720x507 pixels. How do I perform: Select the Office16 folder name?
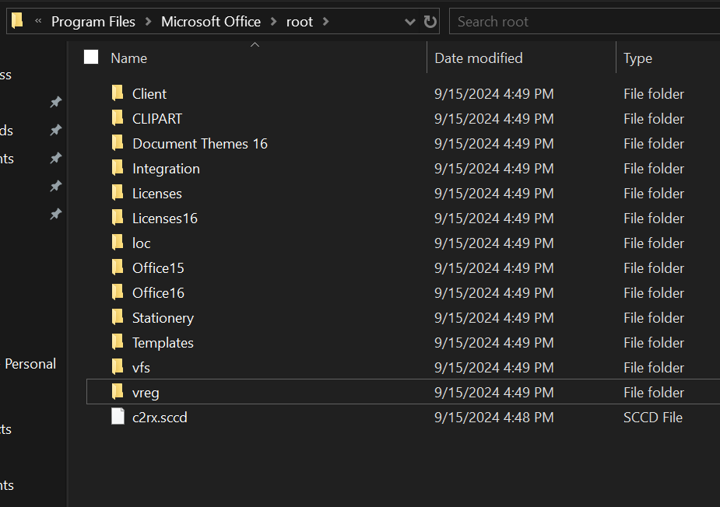point(158,292)
